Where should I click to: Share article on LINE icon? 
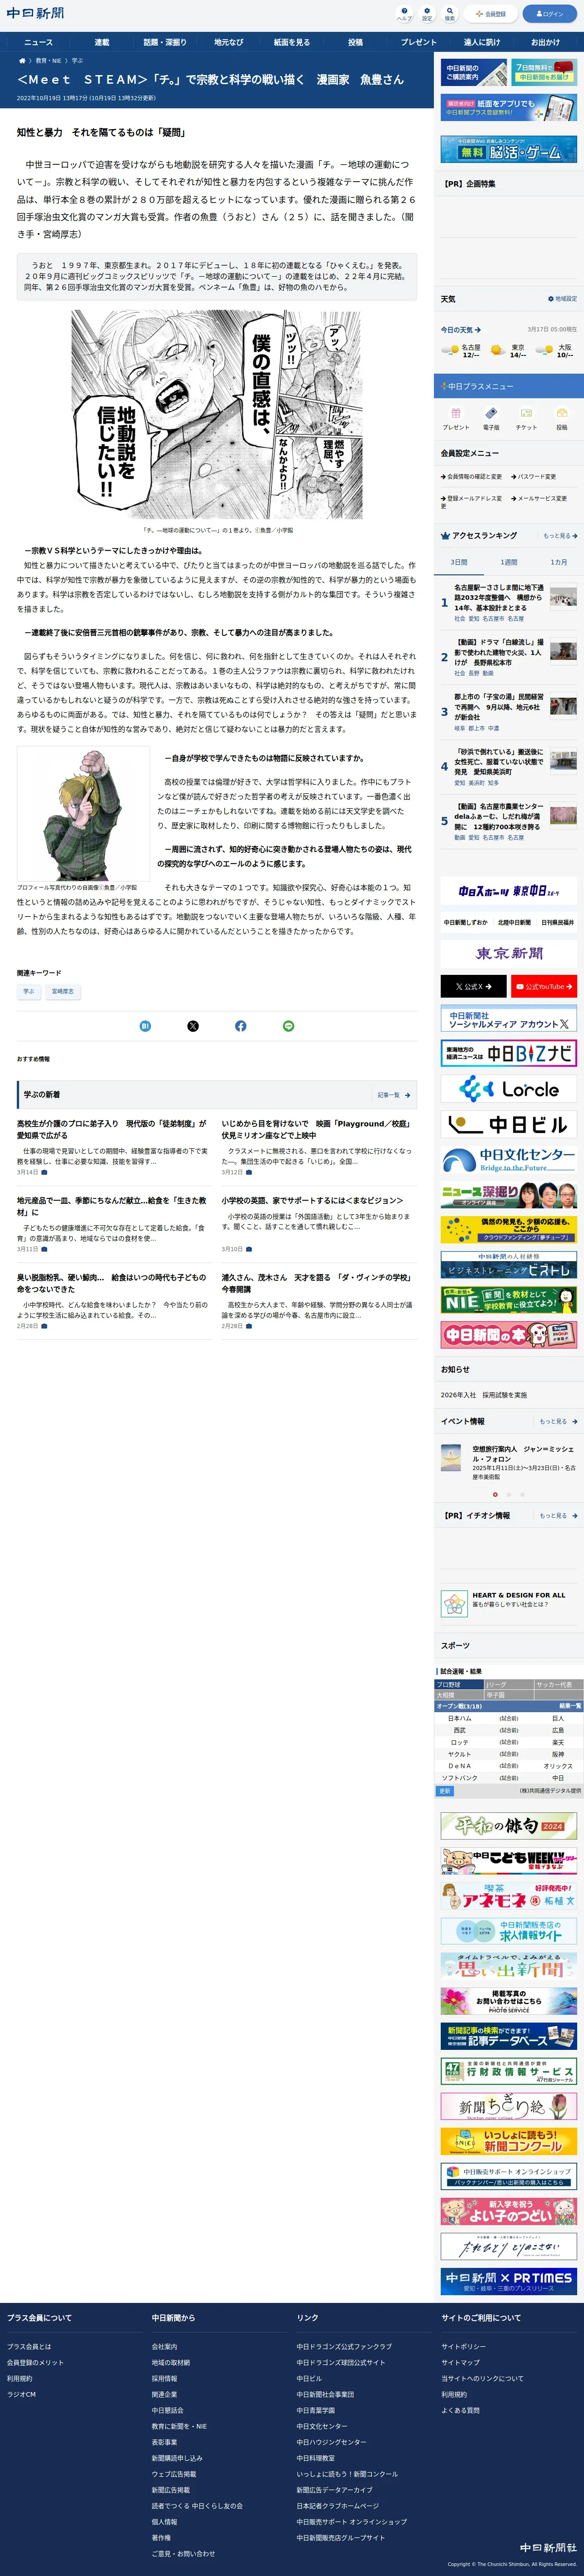pyautogui.click(x=289, y=1026)
